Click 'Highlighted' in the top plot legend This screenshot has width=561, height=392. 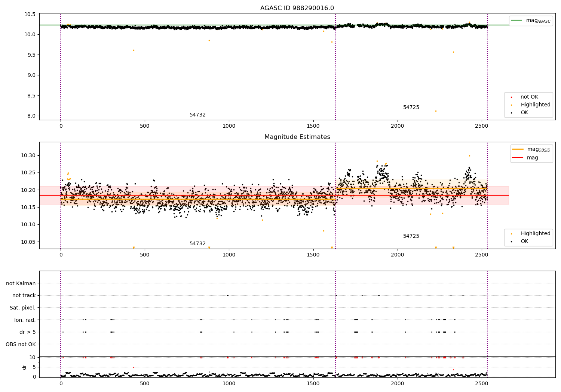(x=536, y=105)
